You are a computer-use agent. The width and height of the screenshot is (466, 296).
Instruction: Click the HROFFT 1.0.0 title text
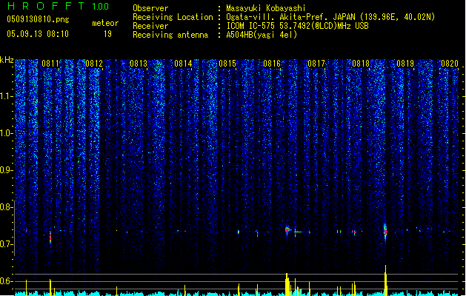[x=58, y=6]
